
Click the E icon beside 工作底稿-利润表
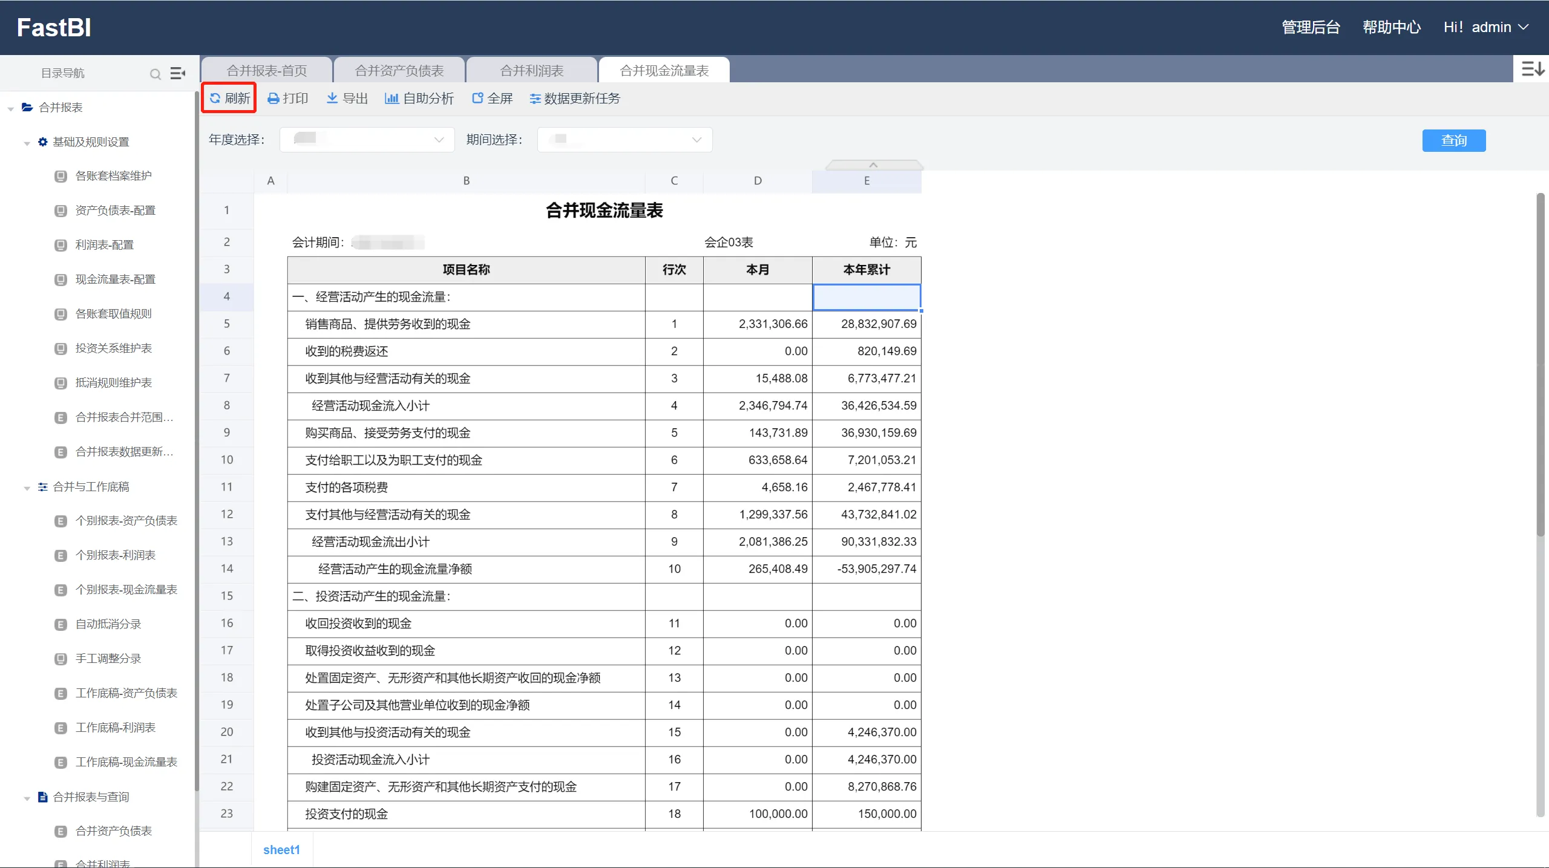point(61,728)
